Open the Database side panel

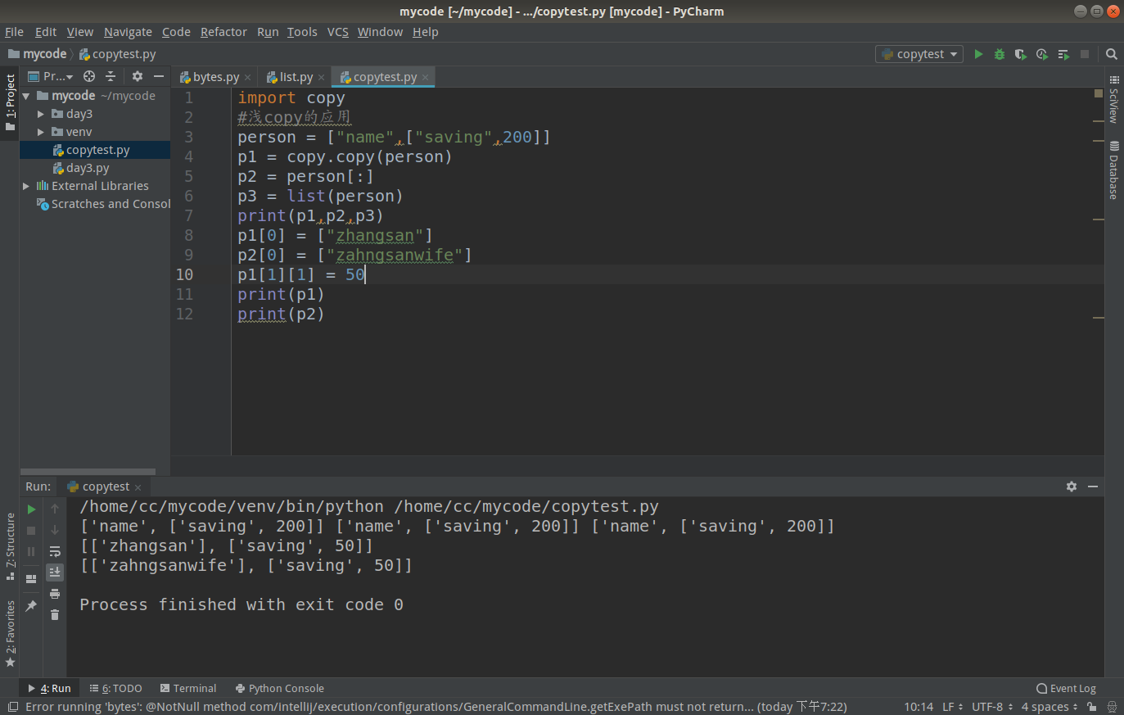point(1114,170)
